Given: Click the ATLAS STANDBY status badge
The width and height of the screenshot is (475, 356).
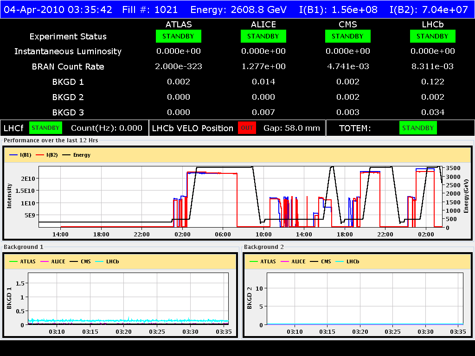Looking at the screenshot, I should coord(179,36).
